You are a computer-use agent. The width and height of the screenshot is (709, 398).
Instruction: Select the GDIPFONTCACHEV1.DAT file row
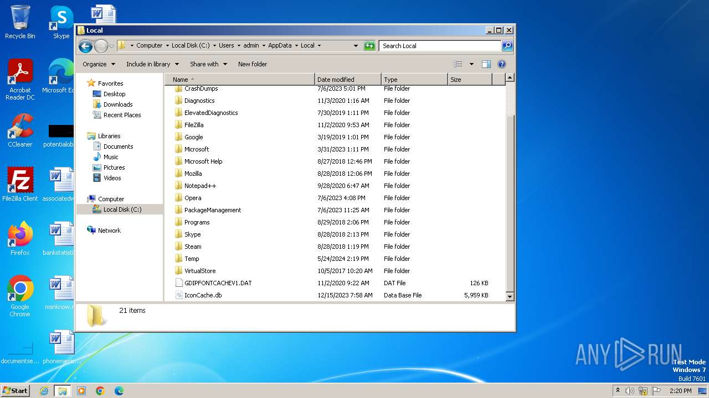[x=335, y=283]
